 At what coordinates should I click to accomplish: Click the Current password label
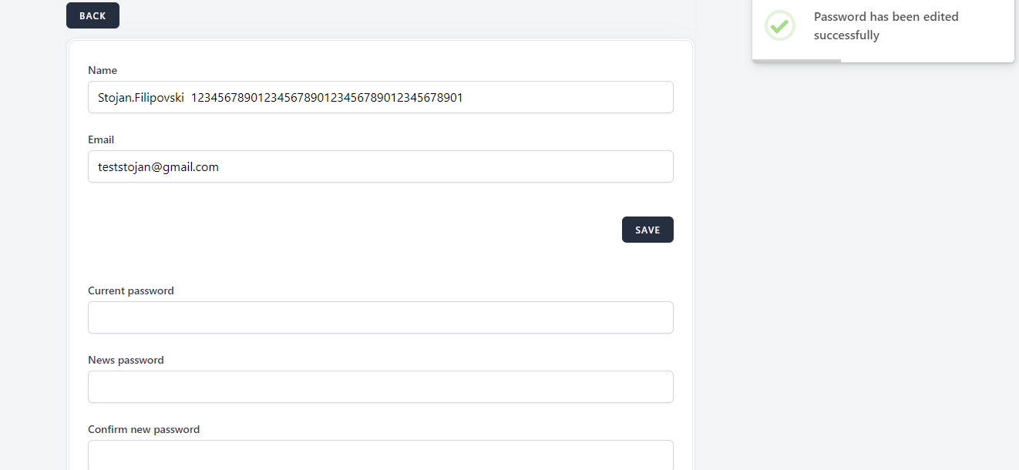point(131,290)
